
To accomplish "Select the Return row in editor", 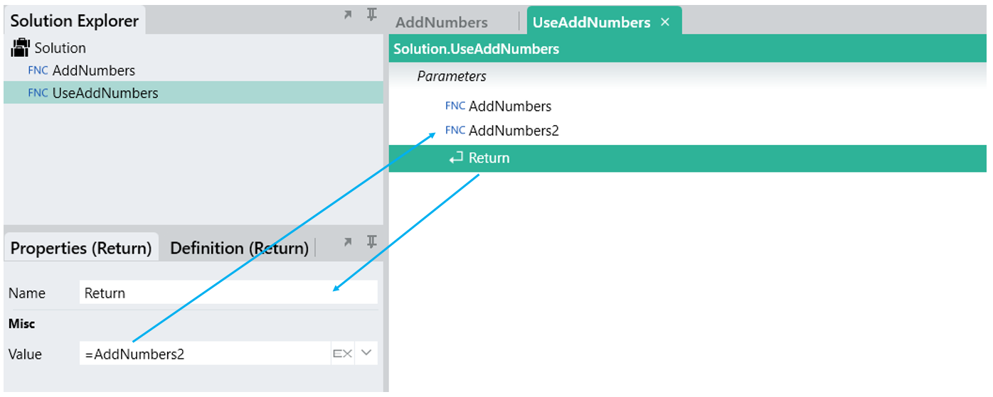I will pos(688,158).
